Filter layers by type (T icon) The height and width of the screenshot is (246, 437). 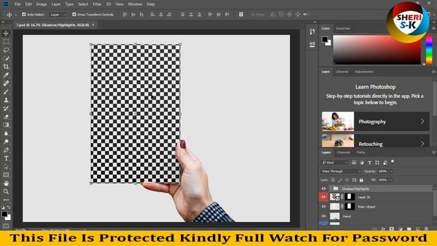click(x=369, y=163)
